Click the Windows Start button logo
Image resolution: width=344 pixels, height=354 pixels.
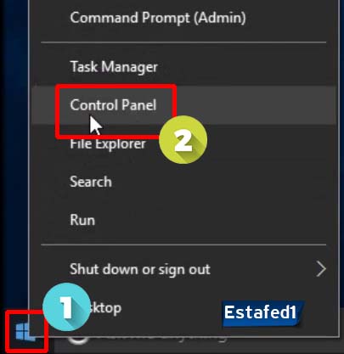tap(25, 332)
